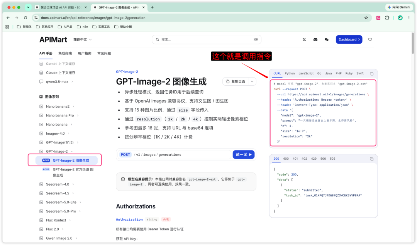Select the Python code tab
Image resolution: width=417 pixels, height=245 pixels.
pyautogui.click(x=290, y=74)
